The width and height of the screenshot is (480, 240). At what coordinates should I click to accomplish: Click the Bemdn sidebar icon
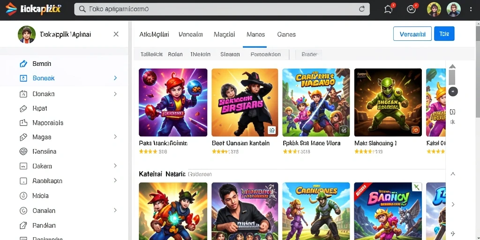pyautogui.click(x=23, y=64)
